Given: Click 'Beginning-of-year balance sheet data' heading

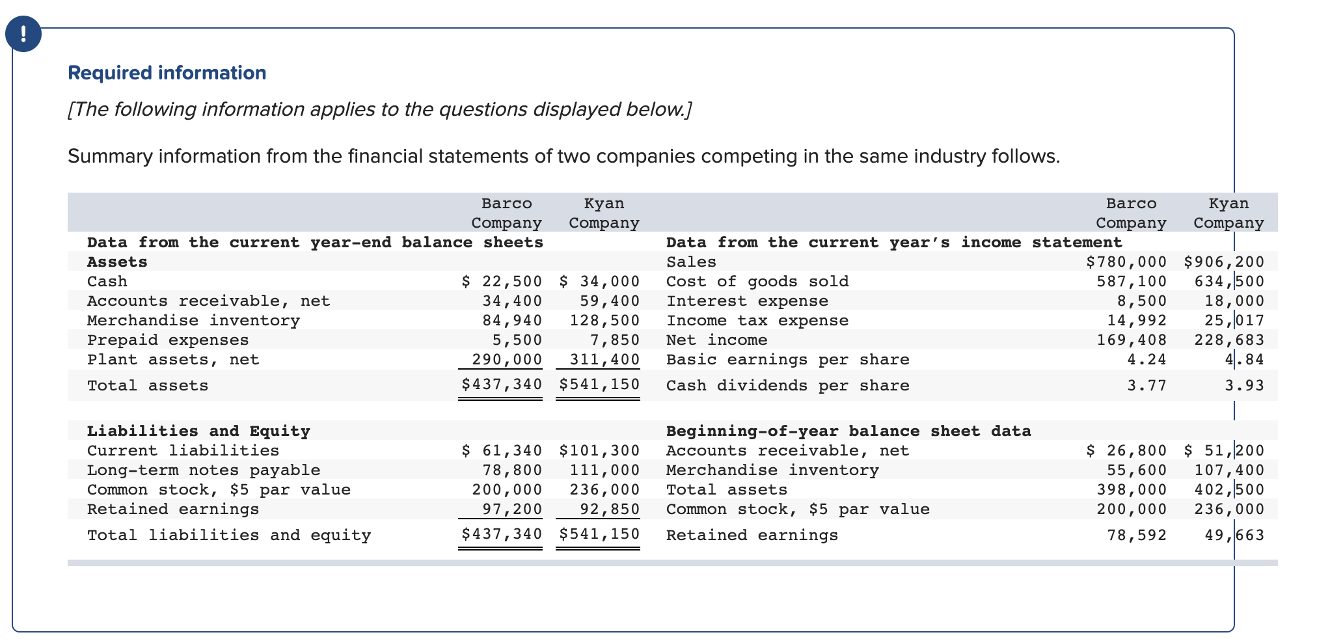Looking at the screenshot, I should (848, 431).
